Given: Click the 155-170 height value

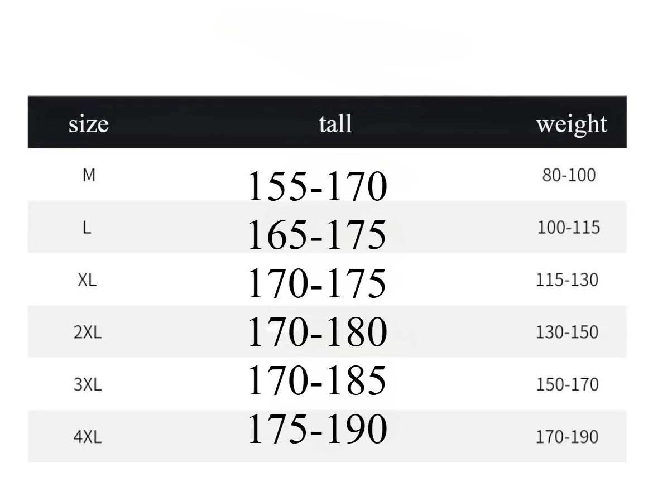Looking at the screenshot, I should pos(316,187).
